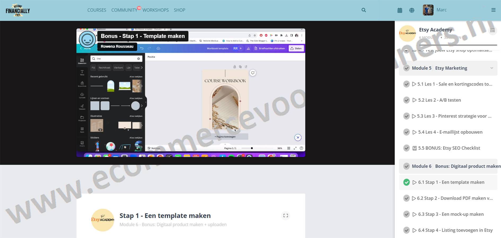The image size is (501, 238).
Task: Open the hamburger menu icon
Action: pyautogui.click(x=493, y=10)
